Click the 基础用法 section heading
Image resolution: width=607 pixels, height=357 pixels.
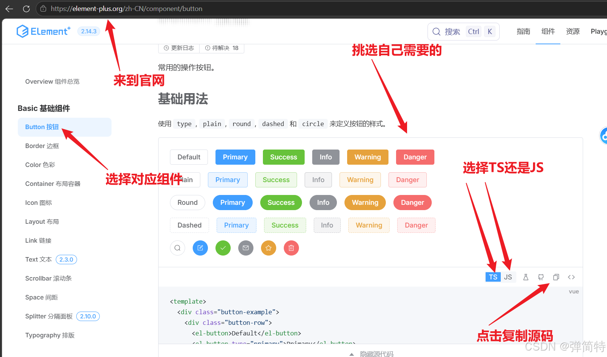coord(183,99)
